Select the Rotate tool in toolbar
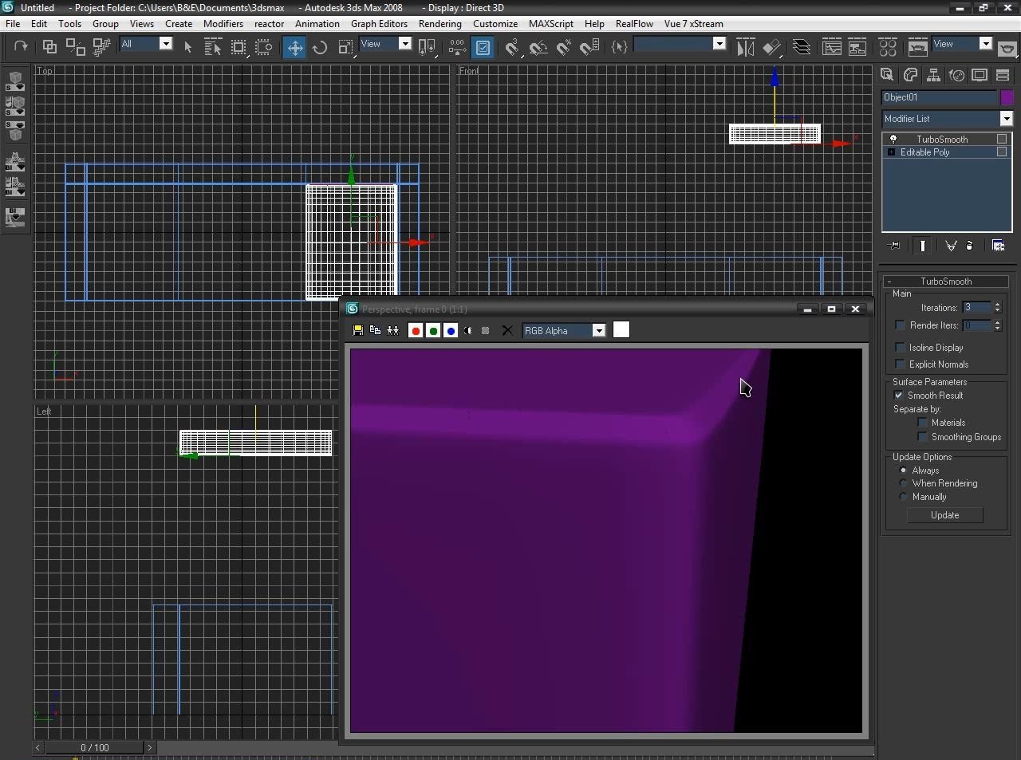 click(x=320, y=48)
